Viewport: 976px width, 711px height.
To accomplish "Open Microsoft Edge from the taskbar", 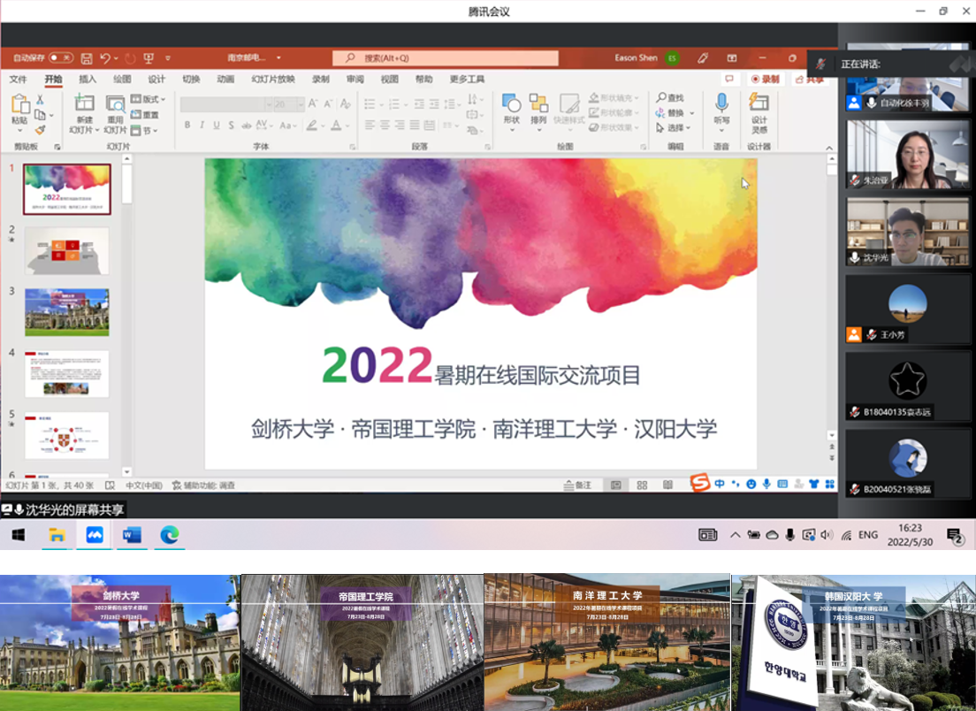I will coord(170,534).
